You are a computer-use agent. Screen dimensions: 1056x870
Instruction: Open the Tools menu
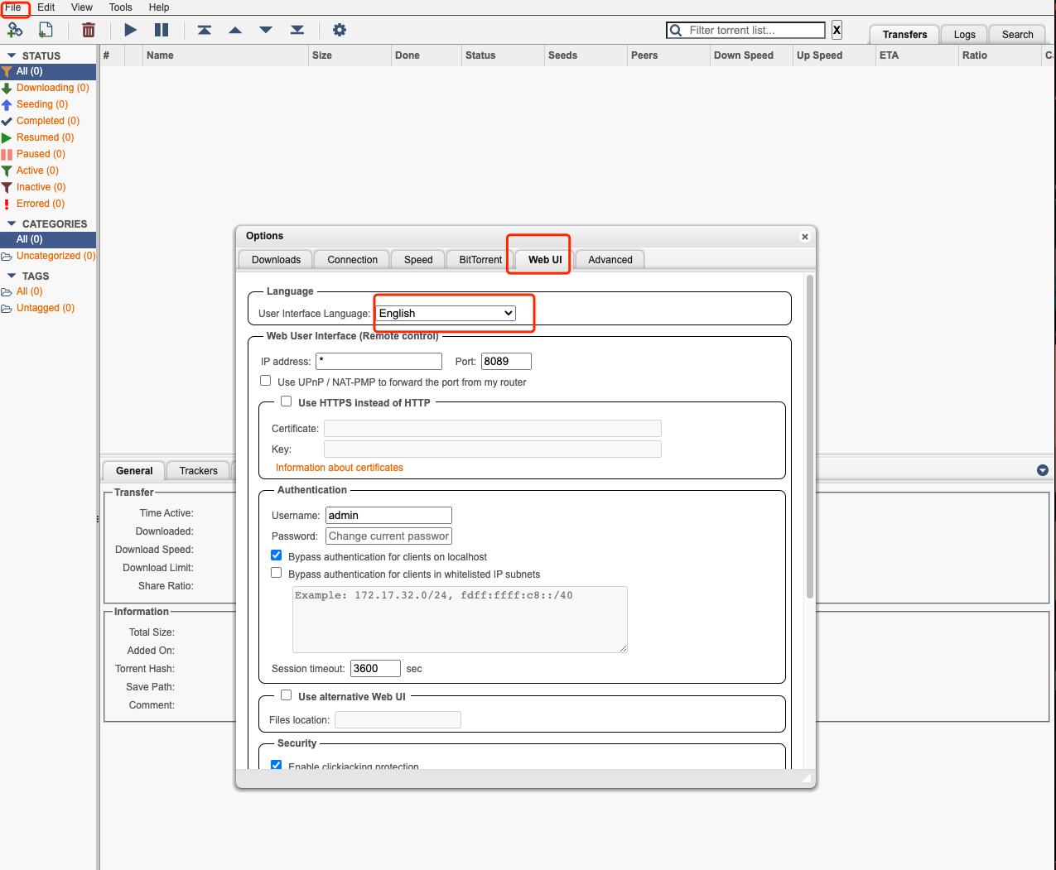120,7
